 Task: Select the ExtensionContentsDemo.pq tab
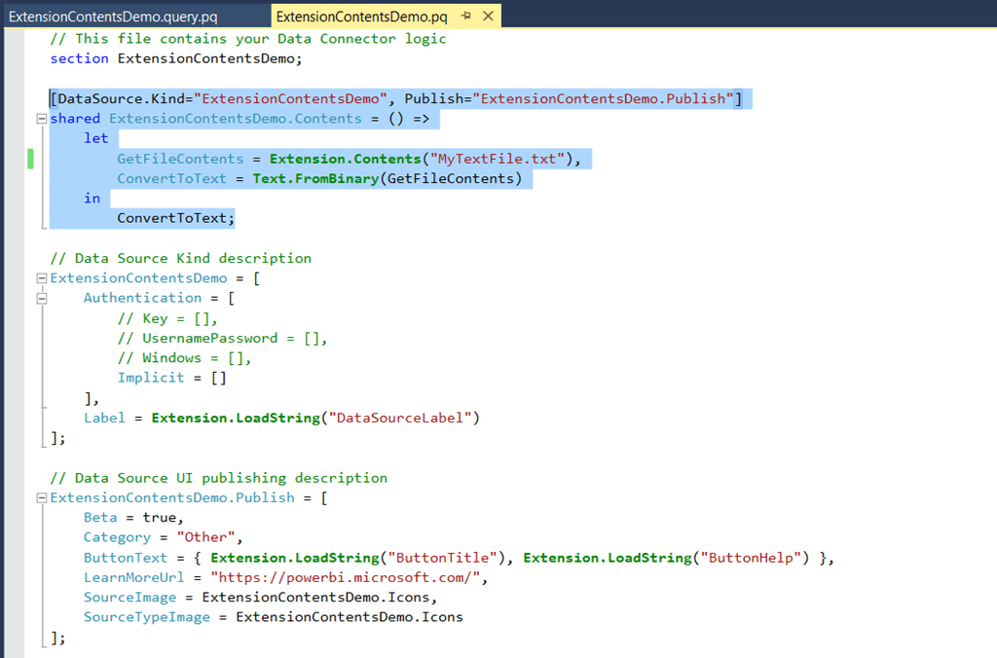[361, 17]
